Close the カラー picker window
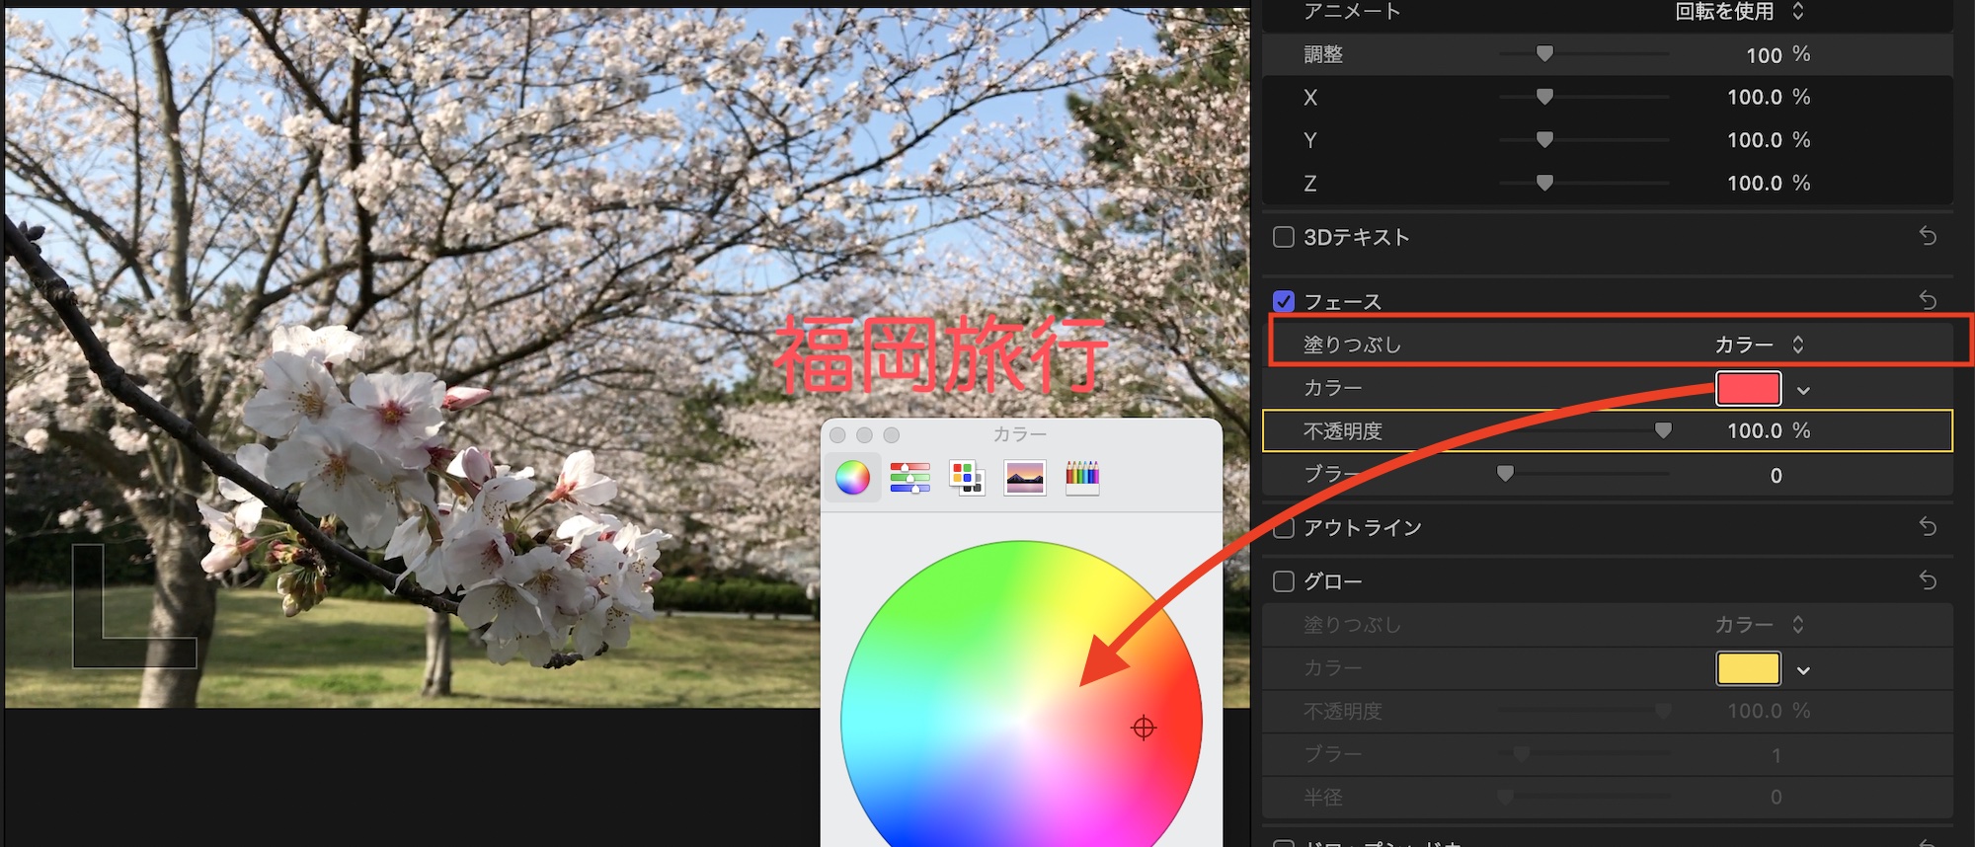Screen dimensions: 1975x847 837,435
